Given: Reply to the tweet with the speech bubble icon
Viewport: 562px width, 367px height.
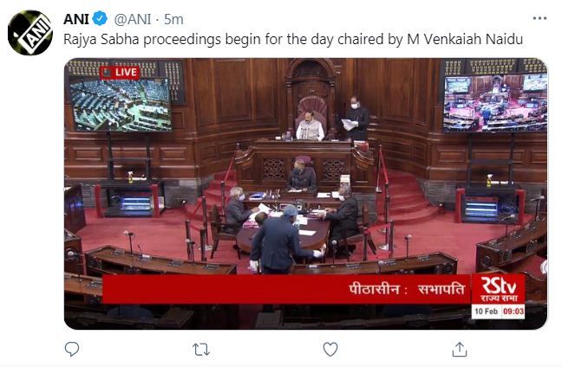Looking at the screenshot, I should click(x=72, y=349).
